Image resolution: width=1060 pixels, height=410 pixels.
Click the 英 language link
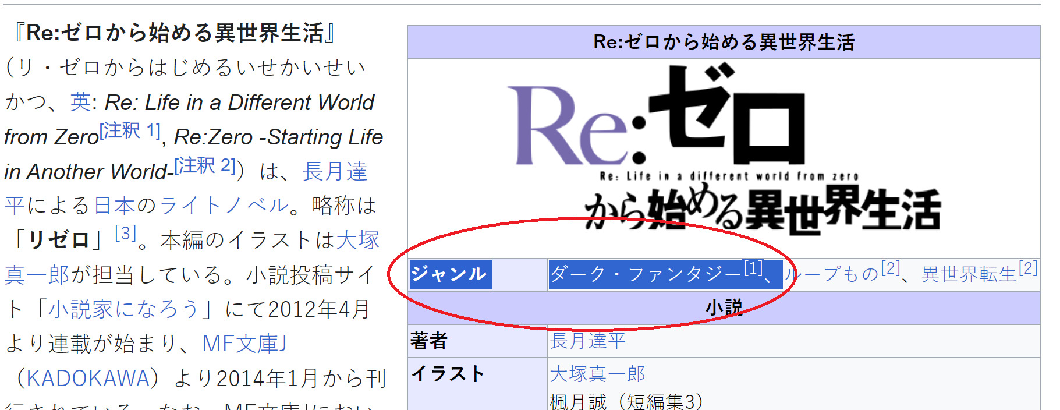point(80,102)
